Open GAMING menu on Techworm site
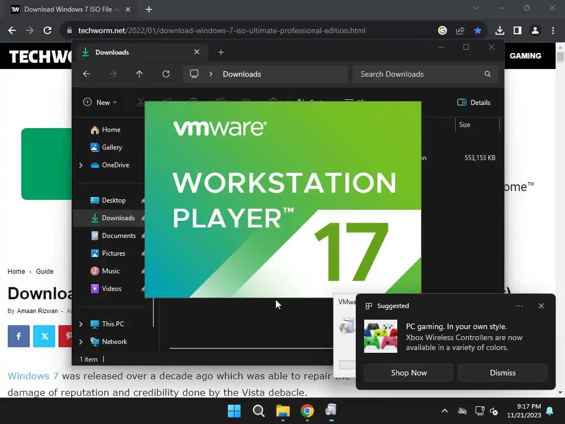The image size is (565, 424). [525, 56]
